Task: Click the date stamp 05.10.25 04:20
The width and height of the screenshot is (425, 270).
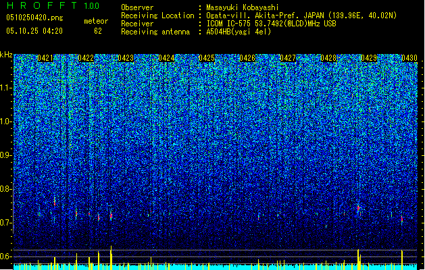Action: pyautogui.click(x=34, y=31)
